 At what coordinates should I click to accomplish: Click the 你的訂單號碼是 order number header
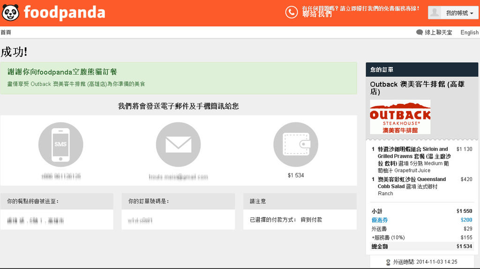click(178, 201)
